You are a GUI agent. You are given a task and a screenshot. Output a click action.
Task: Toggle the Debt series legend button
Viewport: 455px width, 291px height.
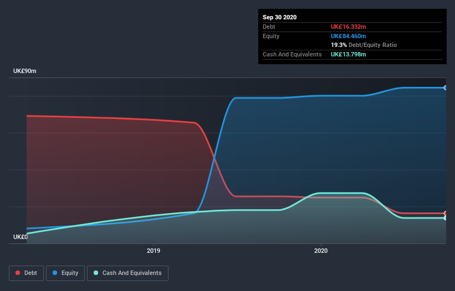26,273
